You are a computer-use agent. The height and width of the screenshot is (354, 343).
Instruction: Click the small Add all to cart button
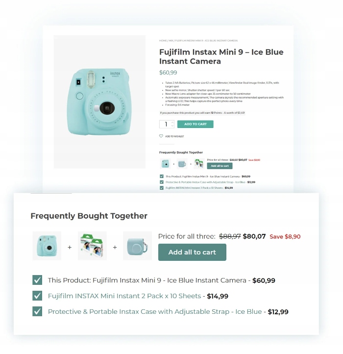coord(220,166)
